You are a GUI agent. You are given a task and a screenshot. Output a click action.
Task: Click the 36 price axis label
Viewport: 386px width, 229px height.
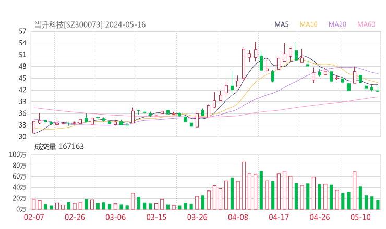pyautogui.click(x=22, y=113)
